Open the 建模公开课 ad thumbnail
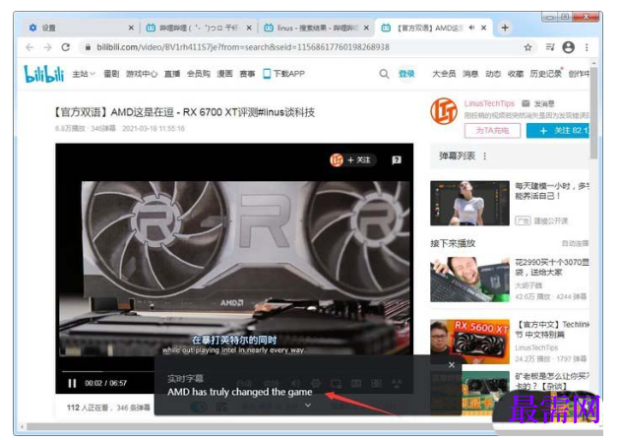This screenshot has width=619, height=440. (469, 204)
